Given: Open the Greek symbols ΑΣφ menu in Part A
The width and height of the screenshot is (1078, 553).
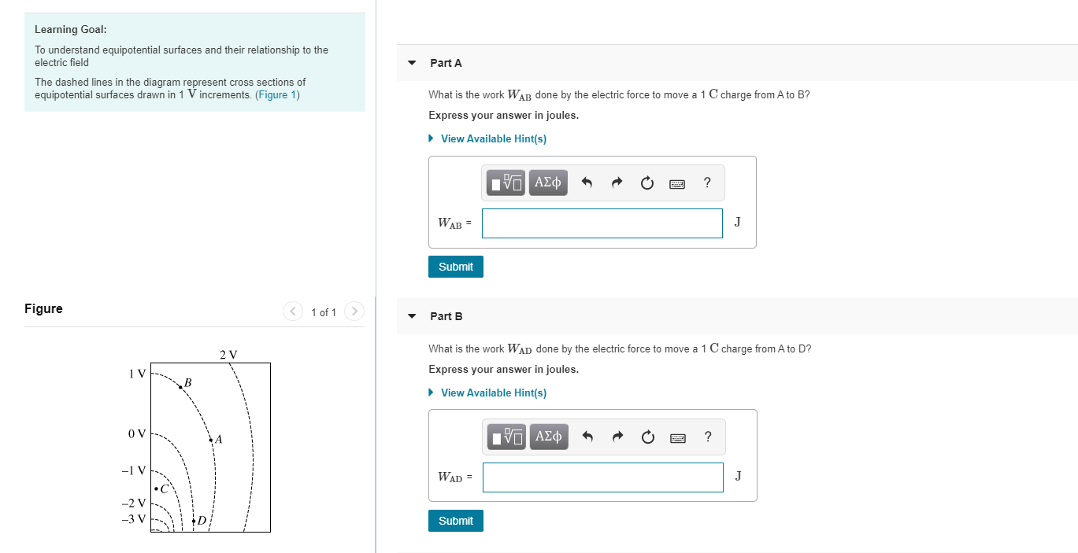Looking at the screenshot, I should (x=548, y=182).
